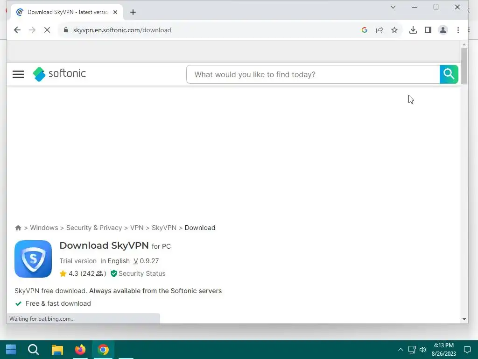Open VPN breadcrumb link
The height and width of the screenshot is (359, 478).
tap(137, 228)
